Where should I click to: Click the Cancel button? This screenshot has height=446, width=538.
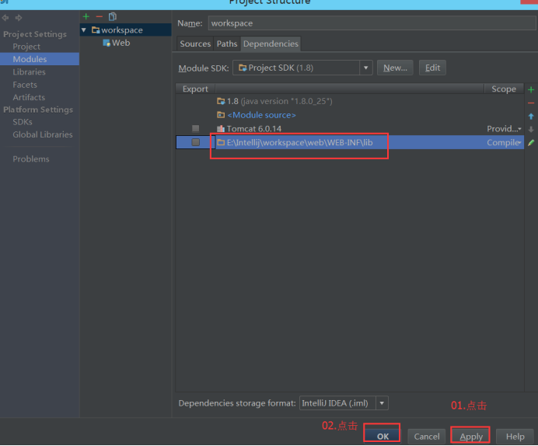tap(427, 436)
